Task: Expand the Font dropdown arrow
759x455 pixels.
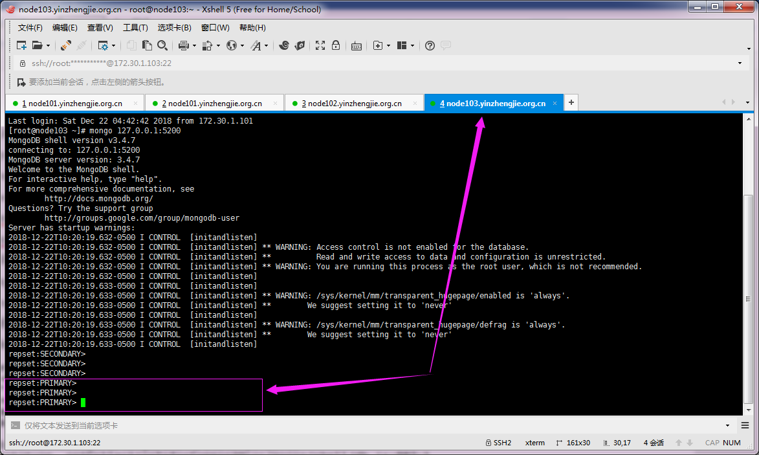Action: pos(266,45)
